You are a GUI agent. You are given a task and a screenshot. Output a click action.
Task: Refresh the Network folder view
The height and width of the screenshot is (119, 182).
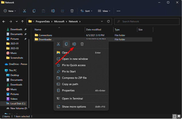coord(108,21)
